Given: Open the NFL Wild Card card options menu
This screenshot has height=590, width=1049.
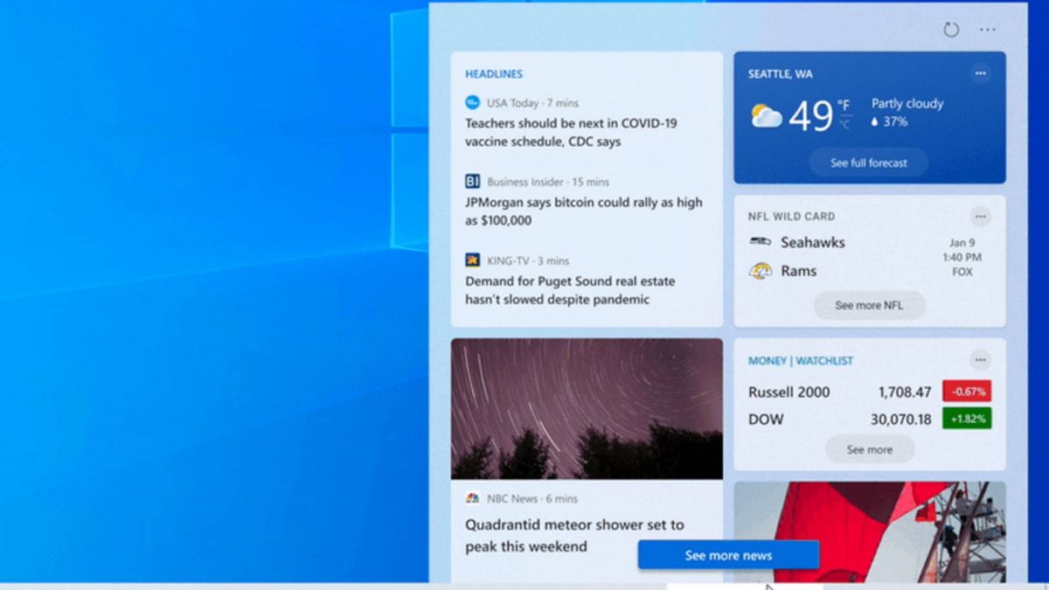Looking at the screenshot, I should (x=981, y=216).
